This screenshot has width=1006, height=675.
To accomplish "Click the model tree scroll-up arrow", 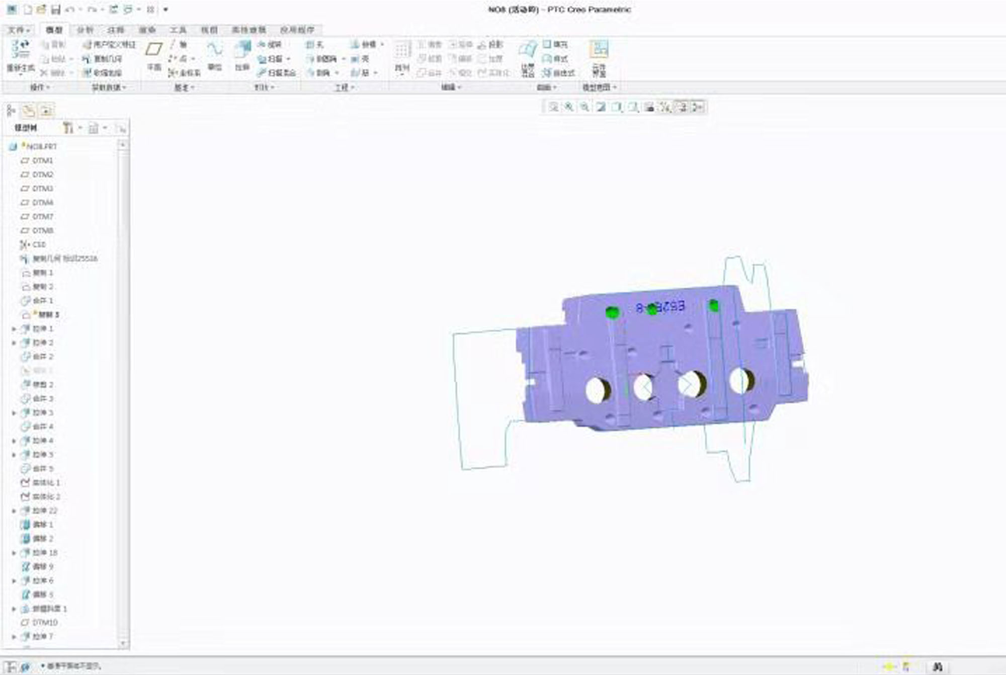I will [123, 145].
